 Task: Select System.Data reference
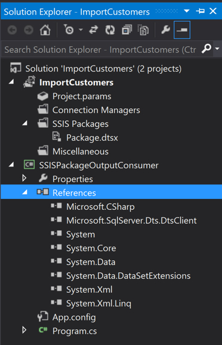tap(91, 262)
